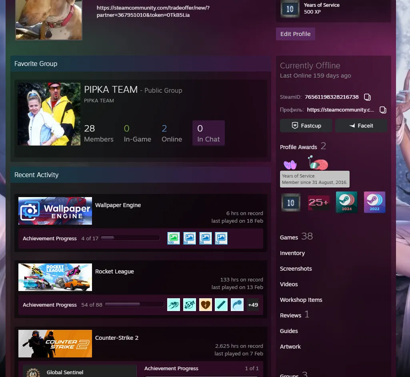Screen dimensions: 410x377
Task: Copy the profile URL with its copy icon
Action: tap(383, 110)
